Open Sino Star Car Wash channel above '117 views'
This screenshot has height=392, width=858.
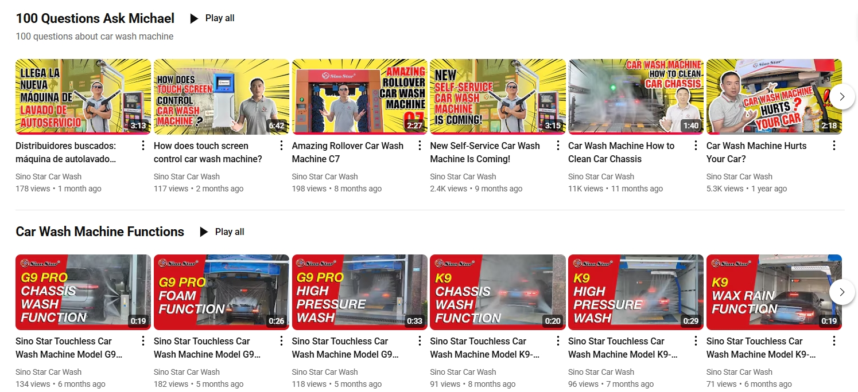pyautogui.click(x=187, y=177)
